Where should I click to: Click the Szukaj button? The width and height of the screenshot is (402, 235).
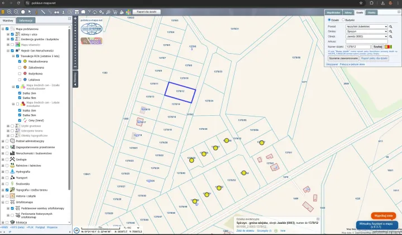pos(377,46)
